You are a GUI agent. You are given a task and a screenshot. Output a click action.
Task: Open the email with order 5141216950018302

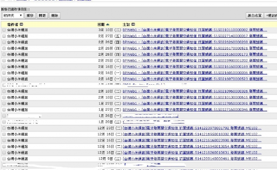tap(192, 134)
